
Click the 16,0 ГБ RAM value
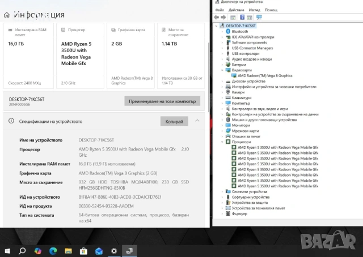click(x=16, y=44)
